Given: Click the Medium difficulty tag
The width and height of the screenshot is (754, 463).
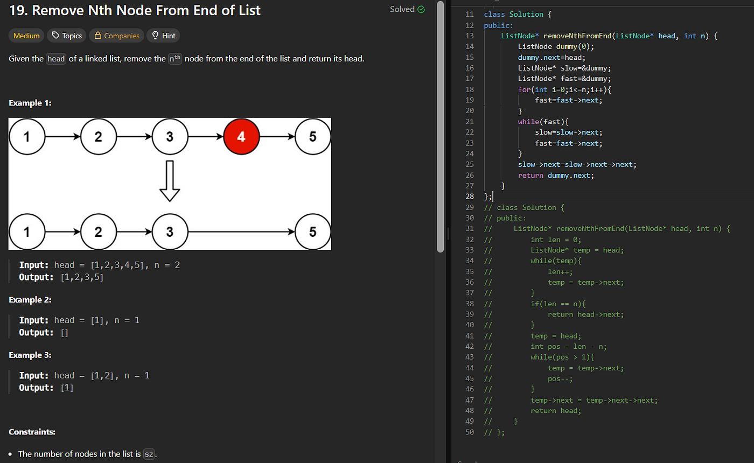Looking at the screenshot, I should pyautogui.click(x=26, y=36).
